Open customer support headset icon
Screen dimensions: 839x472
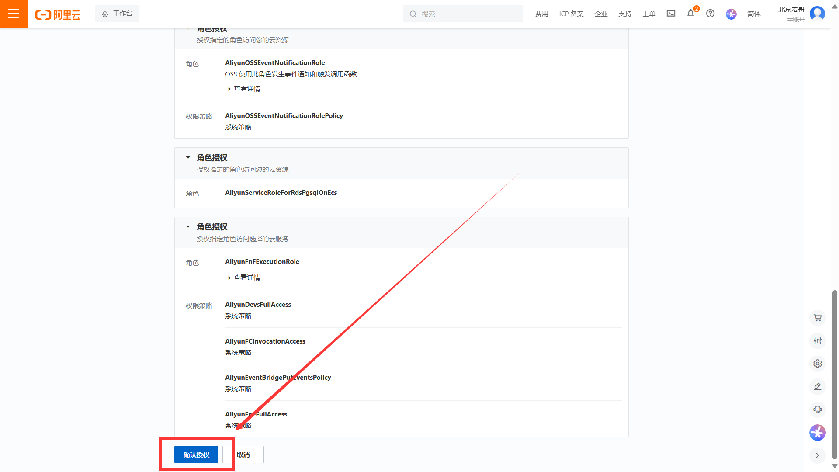818,410
